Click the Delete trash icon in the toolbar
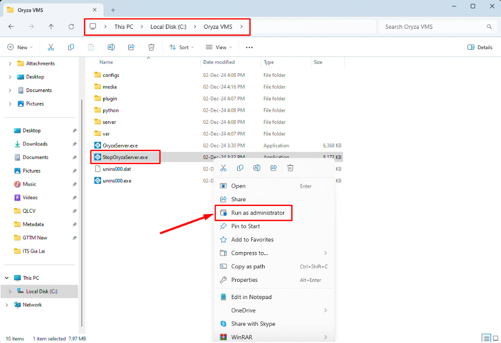The height and width of the screenshot is (343, 501). 151,47
